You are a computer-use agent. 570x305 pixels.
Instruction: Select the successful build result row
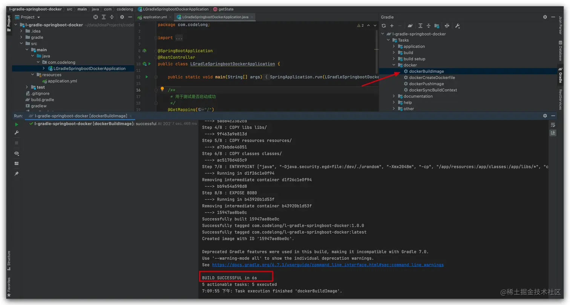[x=113, y=124]
